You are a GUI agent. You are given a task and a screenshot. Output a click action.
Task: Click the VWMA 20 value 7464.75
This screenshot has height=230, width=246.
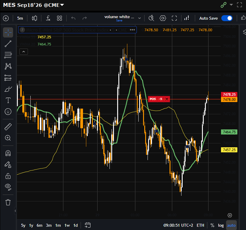[44, 44]
